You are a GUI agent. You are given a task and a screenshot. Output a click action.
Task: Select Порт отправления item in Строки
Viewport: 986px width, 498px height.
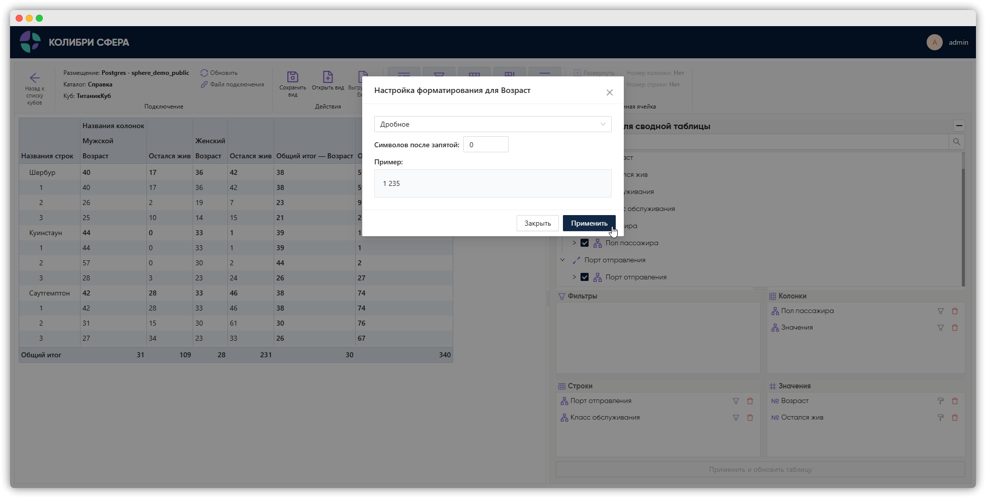601,401
